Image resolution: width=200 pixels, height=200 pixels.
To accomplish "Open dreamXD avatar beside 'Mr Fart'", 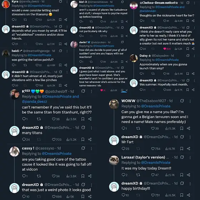I will pyautogui.click(x=114, y=140).
